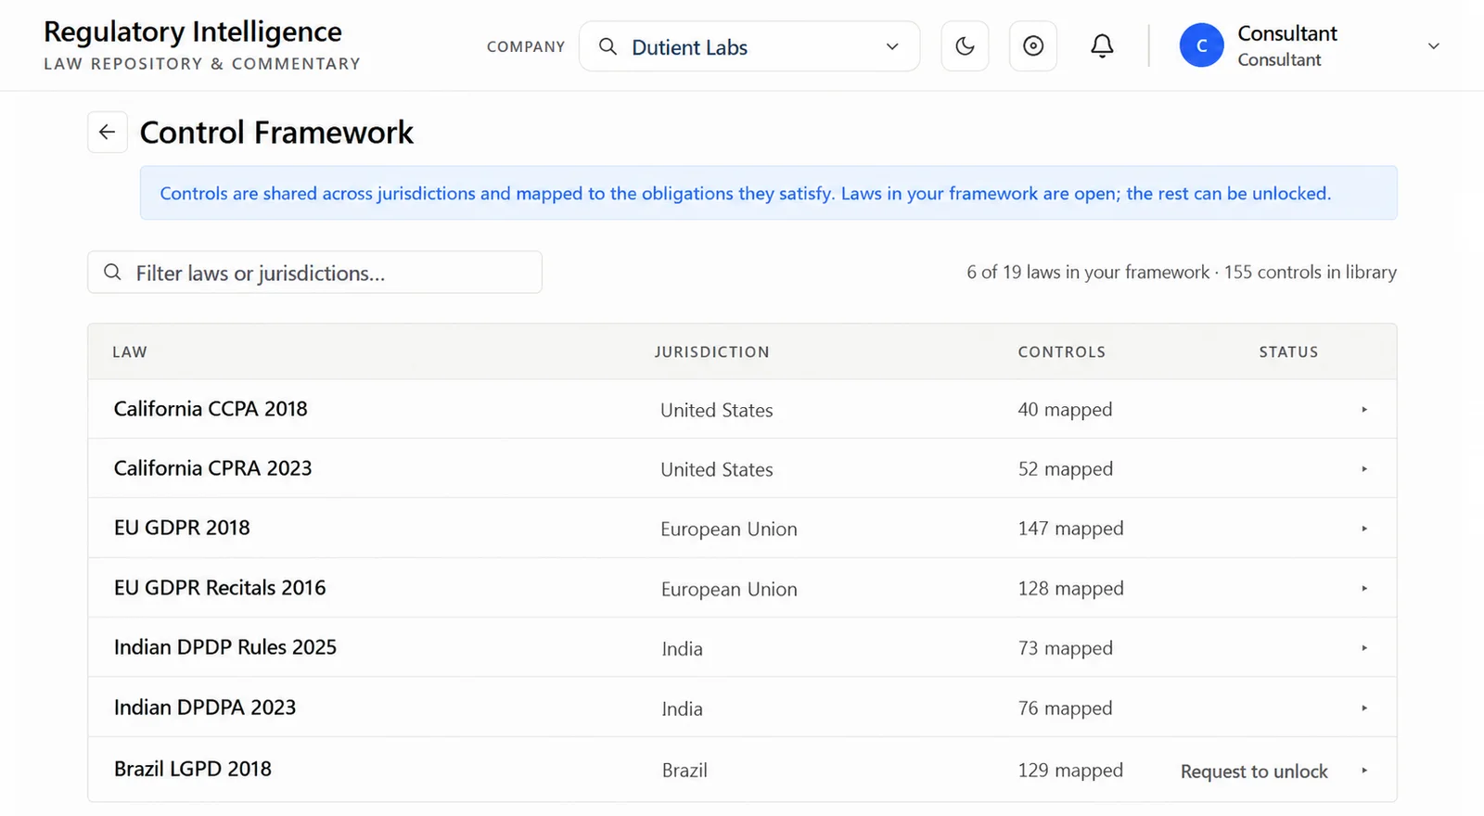Select the Indian DPDP Rules 2025 law name
The image size is (1484, 816).
pos(225,647)
